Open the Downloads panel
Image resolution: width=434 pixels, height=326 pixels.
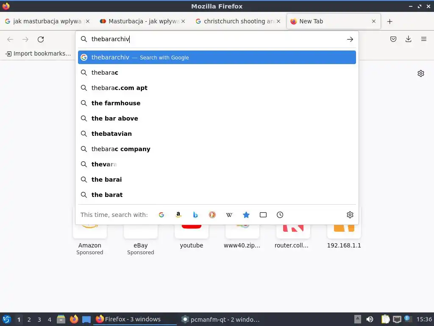pyautogui.click(x=408, y=39)
